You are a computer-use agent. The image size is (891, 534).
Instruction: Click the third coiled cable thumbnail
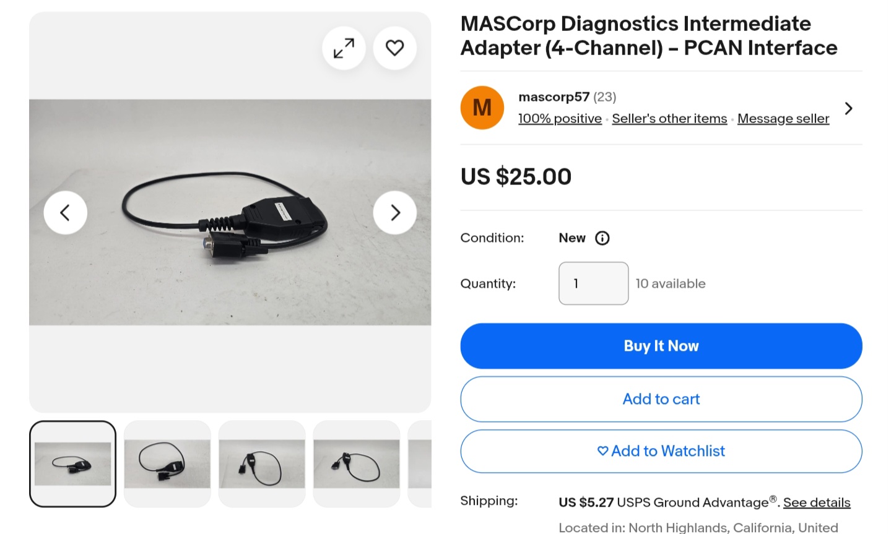(x=261, y=463)
